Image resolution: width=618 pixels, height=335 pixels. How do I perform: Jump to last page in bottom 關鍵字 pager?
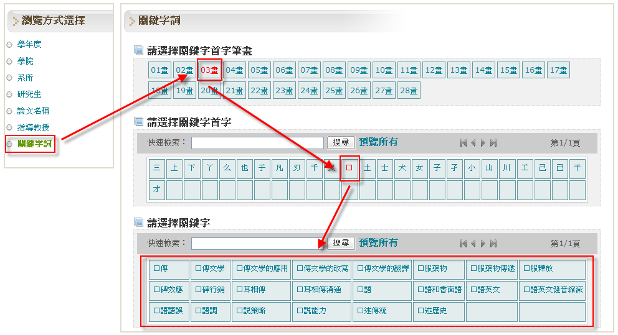click(493, 244)
